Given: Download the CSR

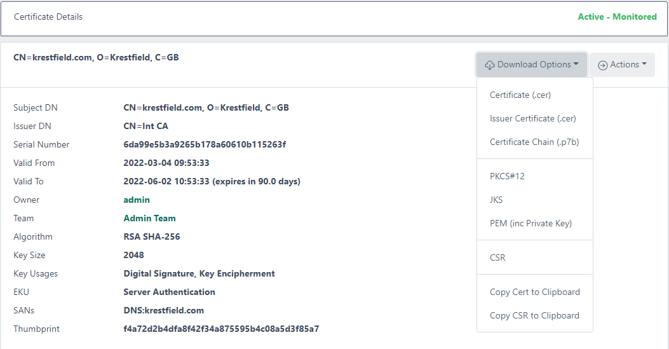Looking at the screenshot, I should (497, 257).
